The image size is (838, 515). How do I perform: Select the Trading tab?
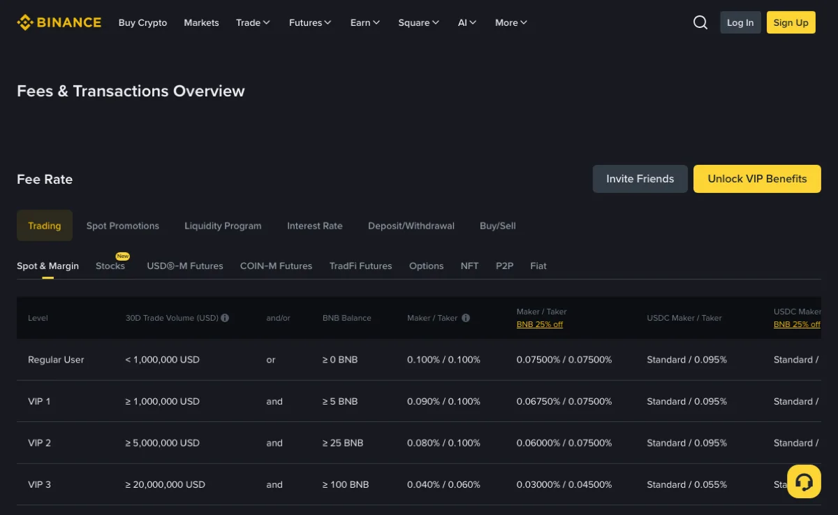pos(45,226)
